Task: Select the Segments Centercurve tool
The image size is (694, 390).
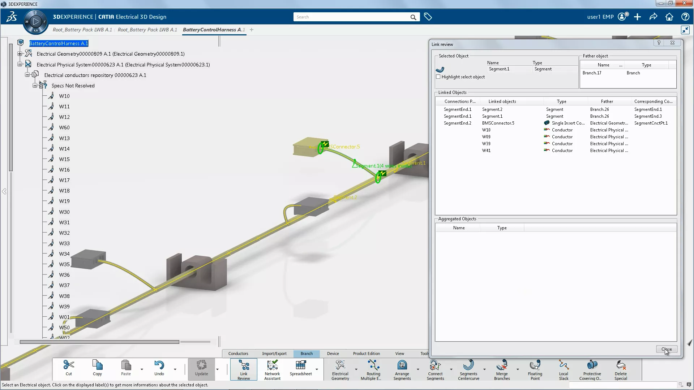Action: (x=468, y=369)
